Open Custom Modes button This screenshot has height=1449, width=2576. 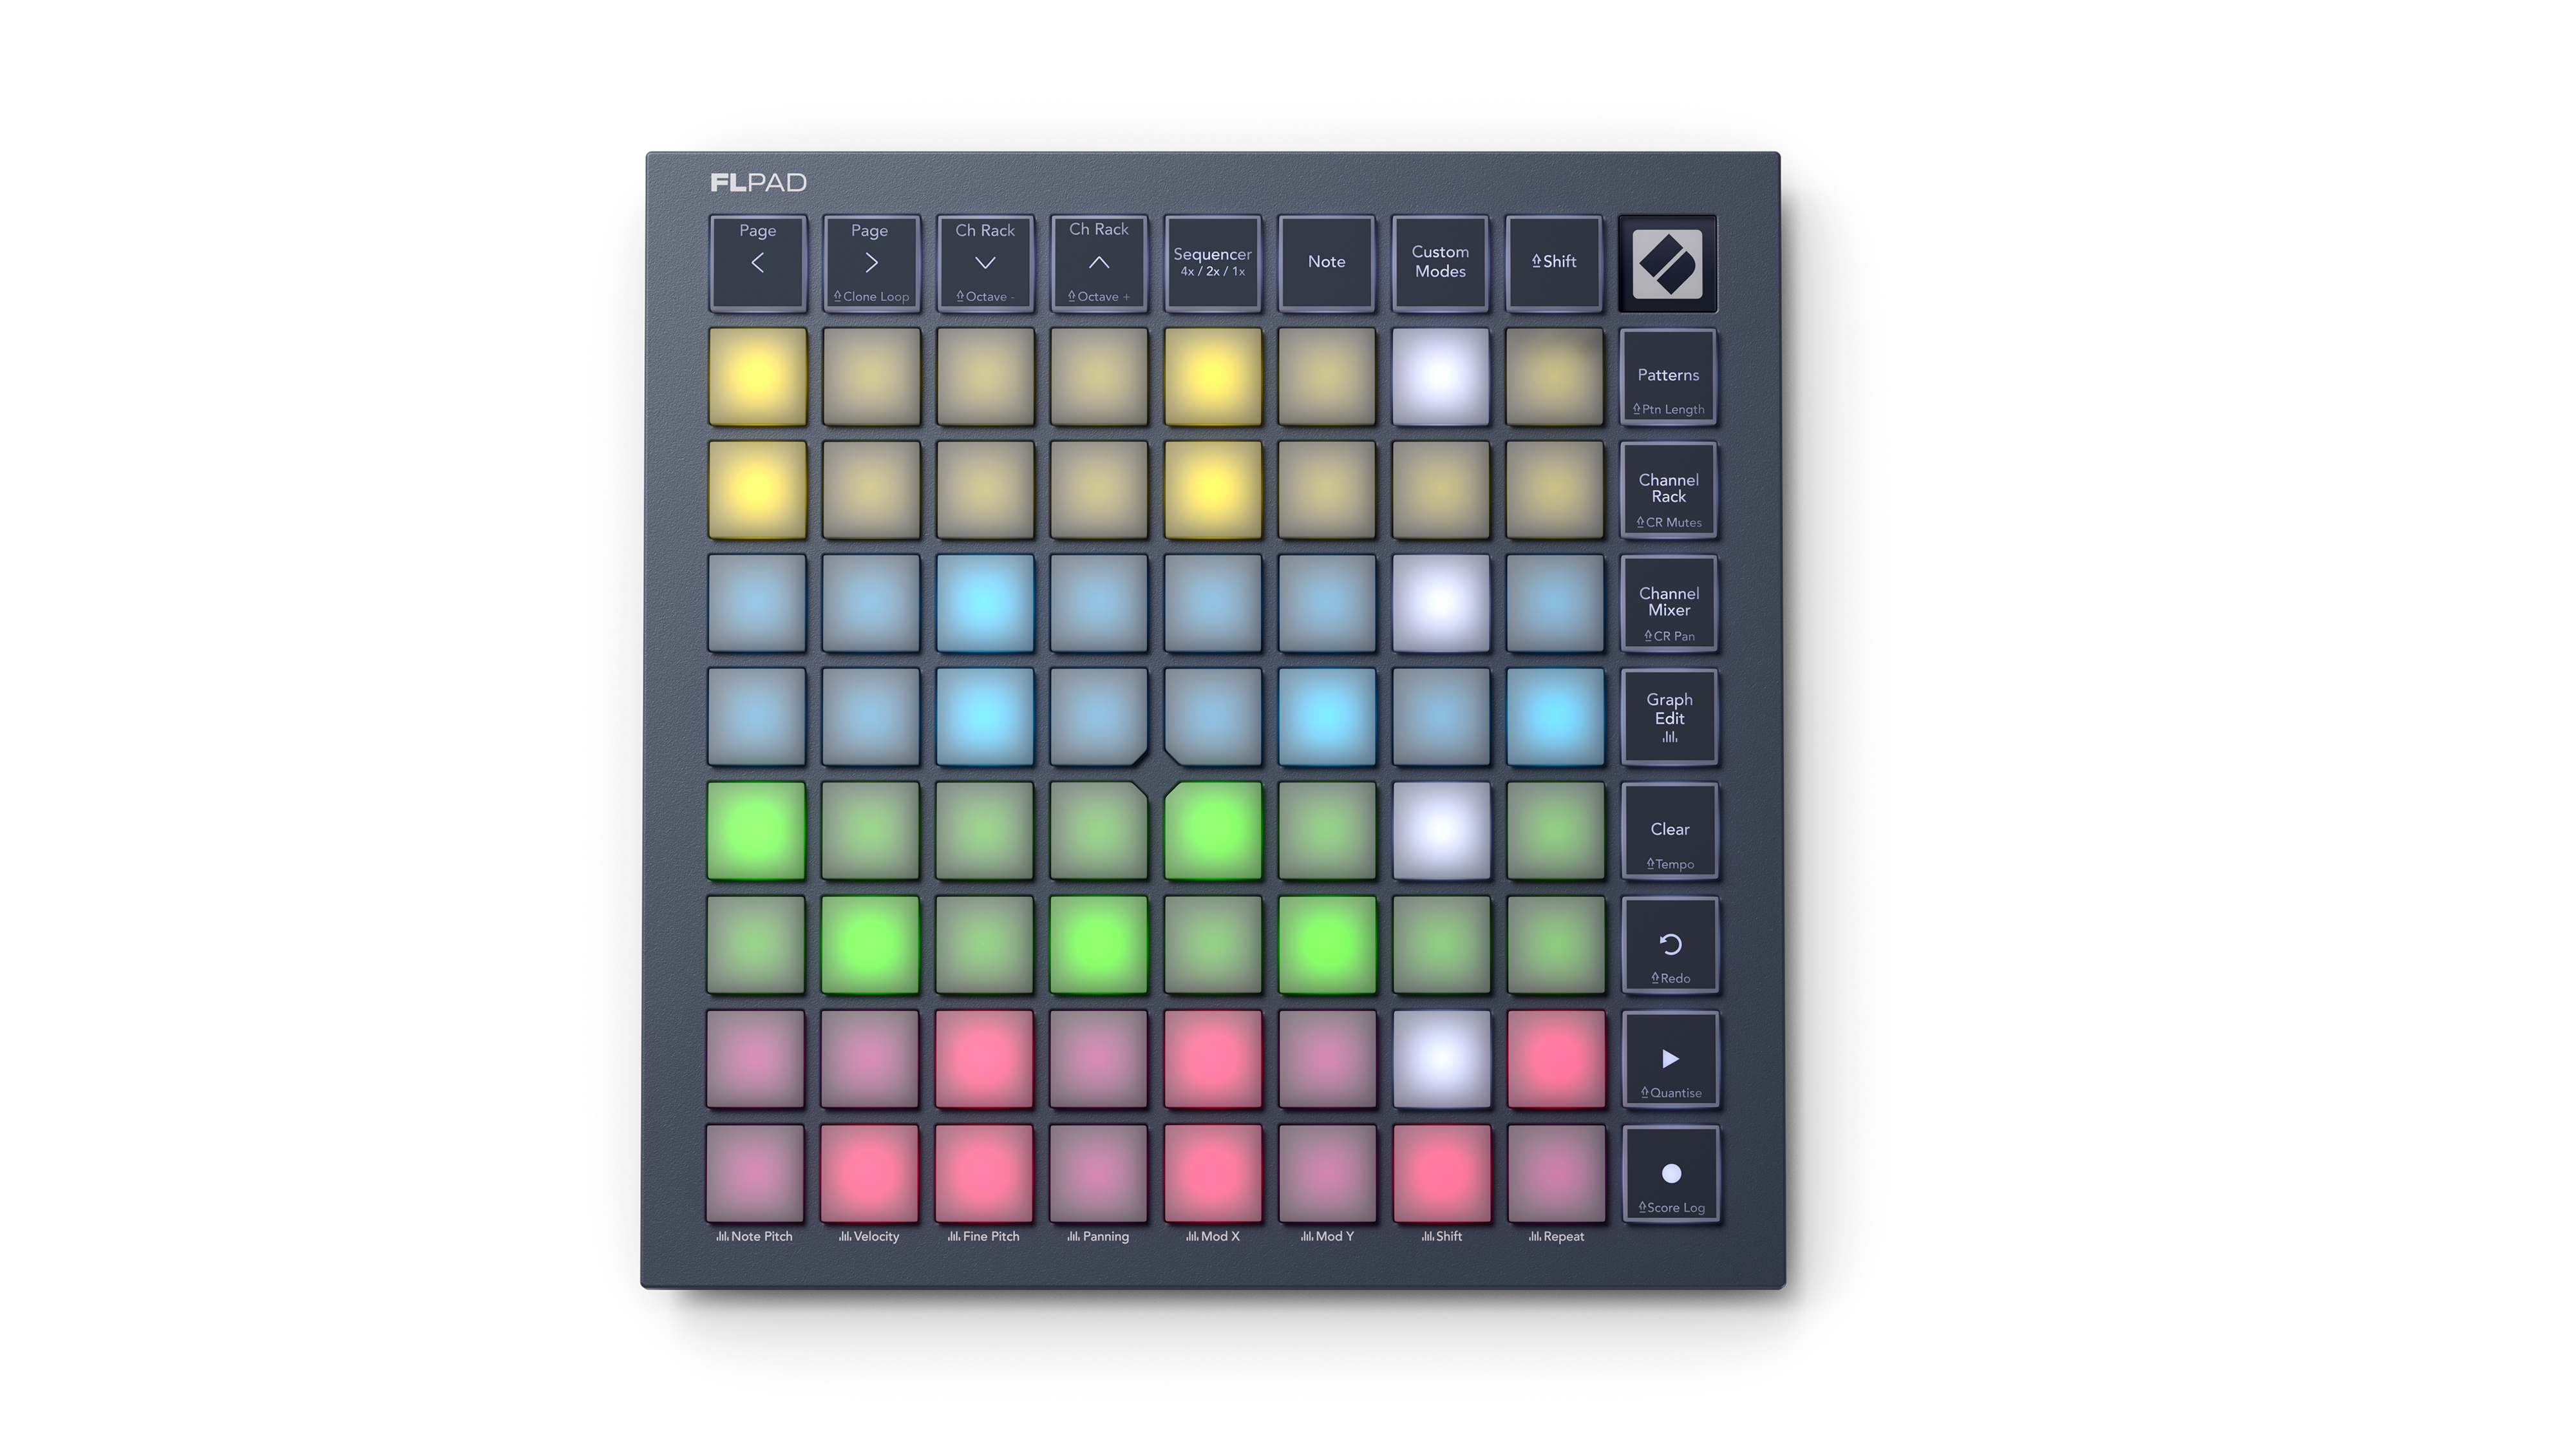1440,263
